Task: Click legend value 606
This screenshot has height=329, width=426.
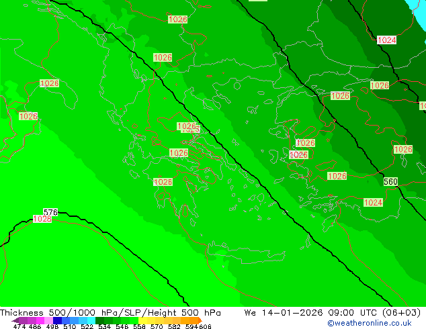Action: 205,326
